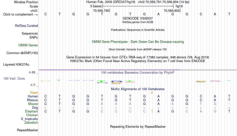The image size is (237, 136).
Task: Click the orange gap count '4'
Action: (152, 93)
